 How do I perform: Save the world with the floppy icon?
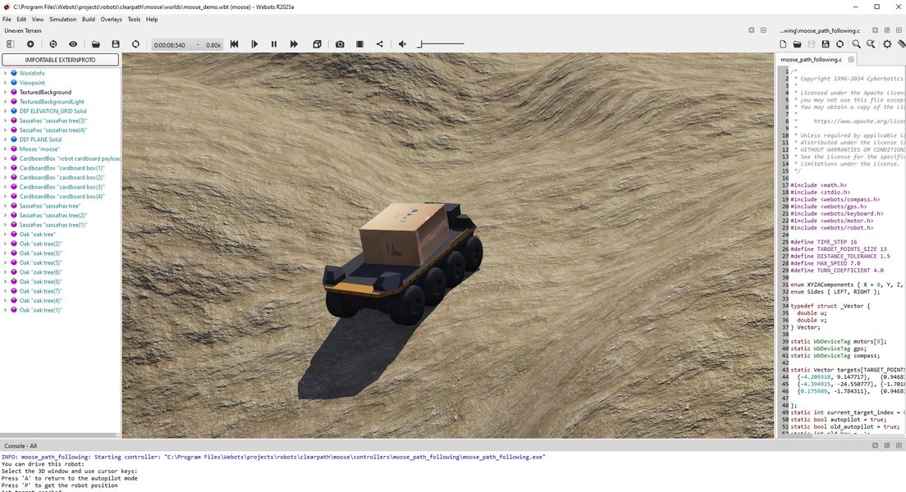click(116, 44)
